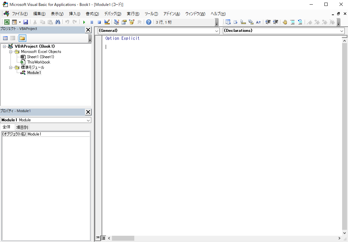348x242 pixels.
Task: Toggle Design Mode with the ruler icon
Action: tap(107, 22)
